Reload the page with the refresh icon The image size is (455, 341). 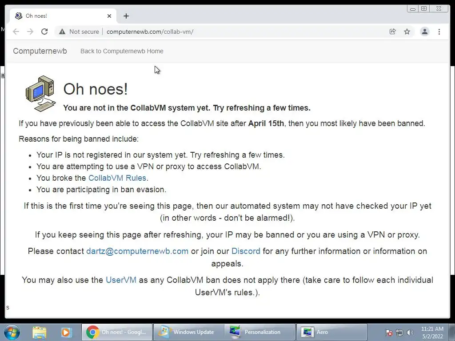[x=44, y=32]
